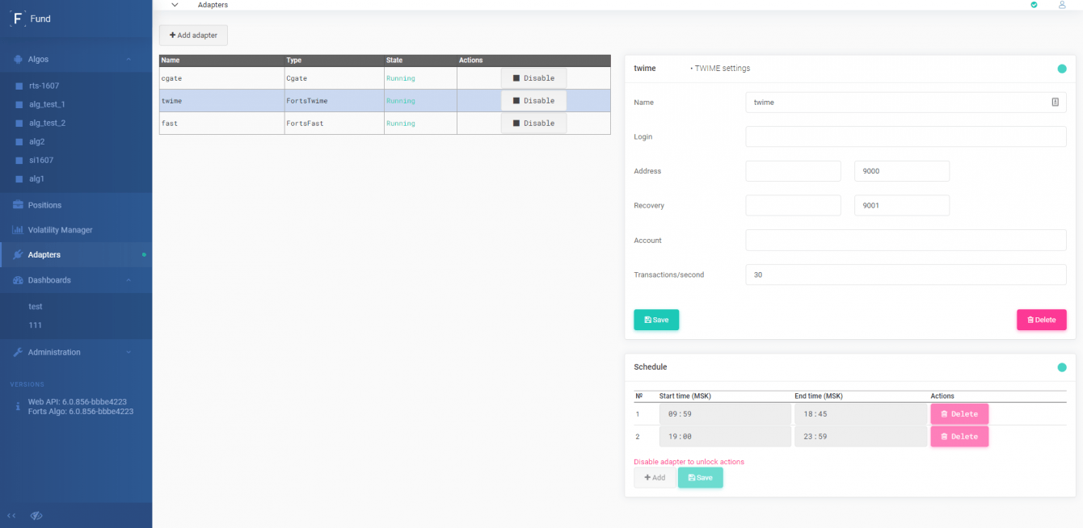
Task: Click the Adapters plug icon
Action: [18, 254]
